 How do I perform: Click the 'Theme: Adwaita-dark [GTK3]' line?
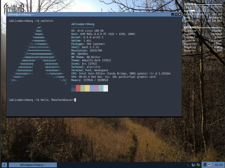click(x=91, y=60)
